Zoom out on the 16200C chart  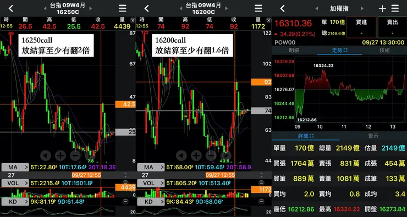tap(211, 155)
